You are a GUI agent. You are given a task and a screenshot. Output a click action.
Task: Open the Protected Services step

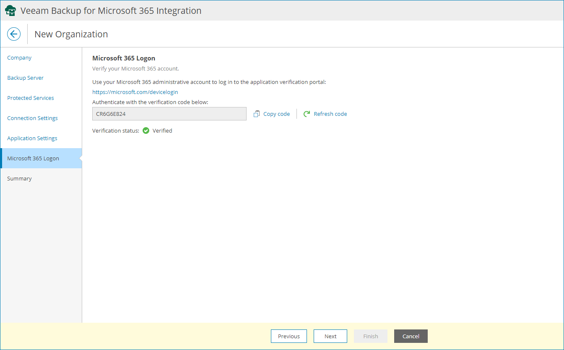click(x=30, y=98)
